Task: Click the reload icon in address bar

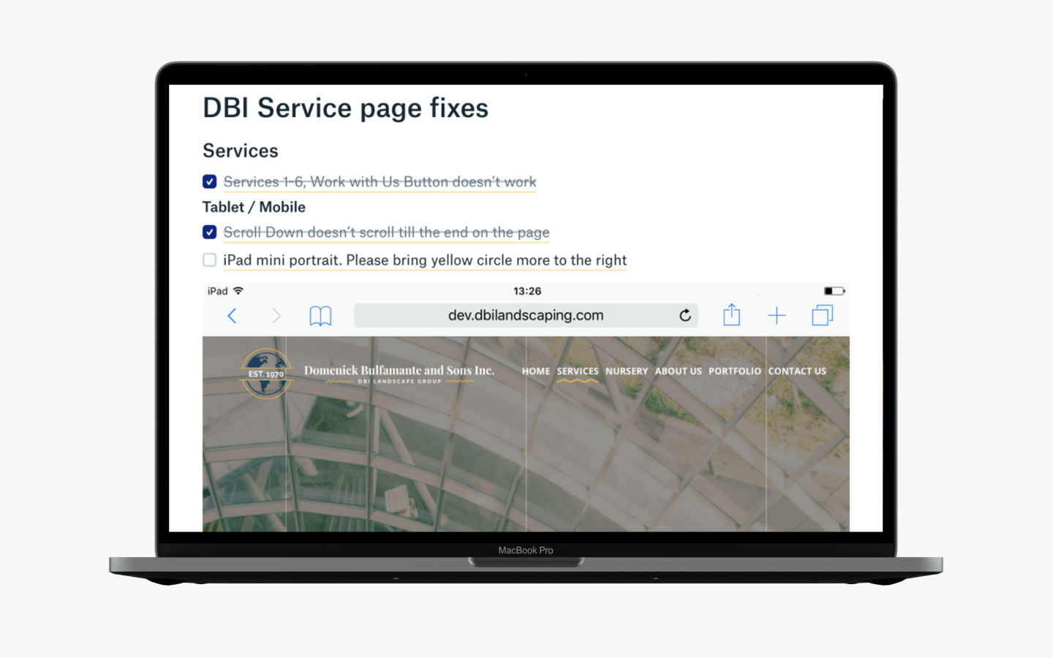Action: click(x=685, y=315)
